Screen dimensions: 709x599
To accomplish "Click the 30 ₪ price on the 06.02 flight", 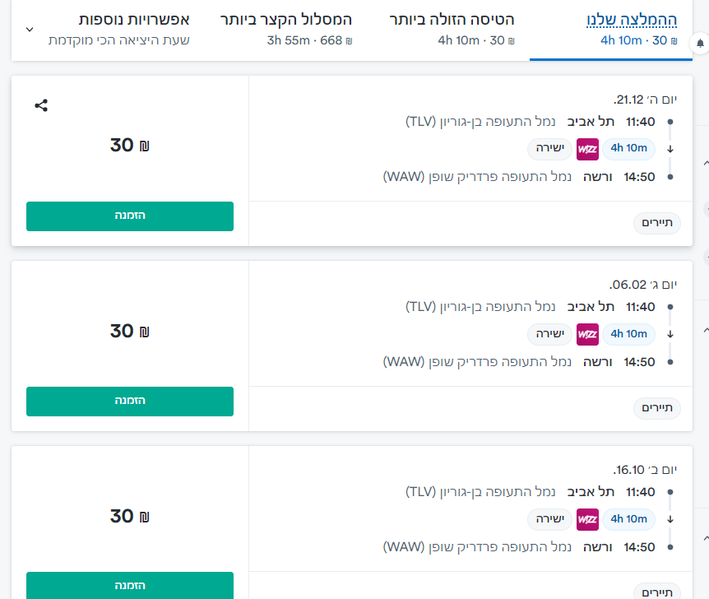I will 130,331.
